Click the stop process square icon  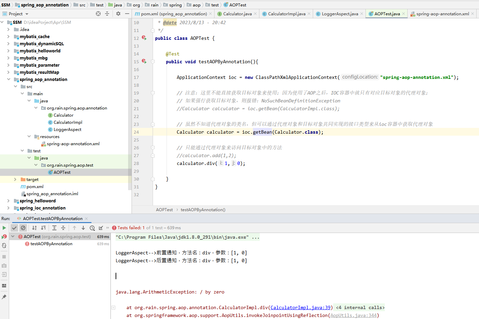(4, 257)
